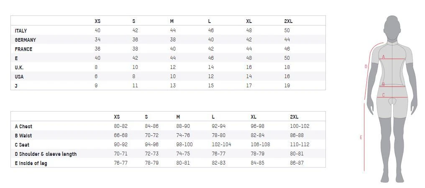Click the 86-87 inside leg value for 2XL
Screen dimensions: 425x188
tap(297, 163)
